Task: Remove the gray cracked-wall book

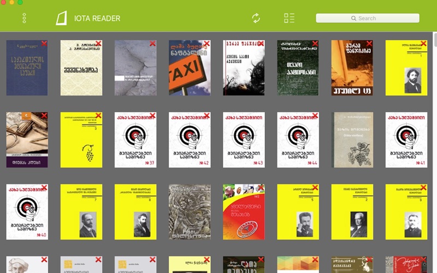Action: 152,44
